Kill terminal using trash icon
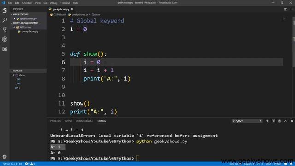295x166 pixels. 280,121
